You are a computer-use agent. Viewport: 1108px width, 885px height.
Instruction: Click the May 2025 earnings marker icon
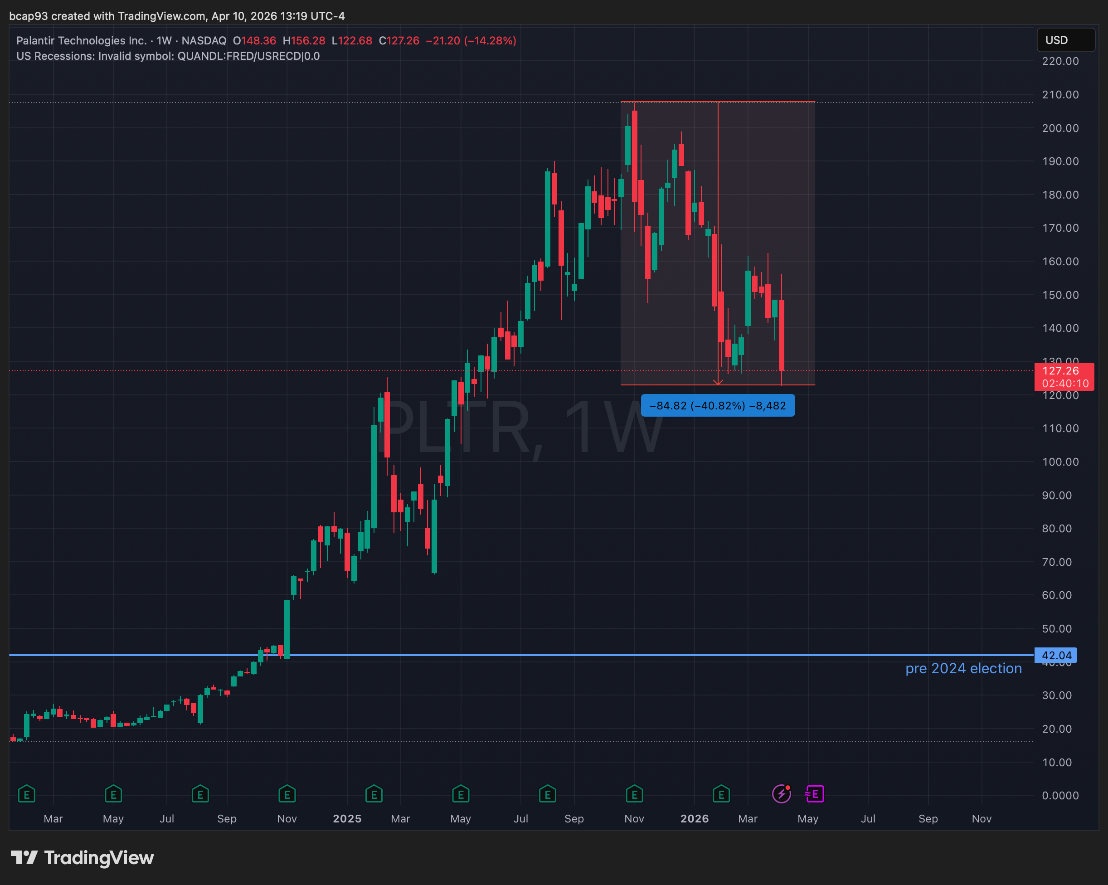coord(461,794)
